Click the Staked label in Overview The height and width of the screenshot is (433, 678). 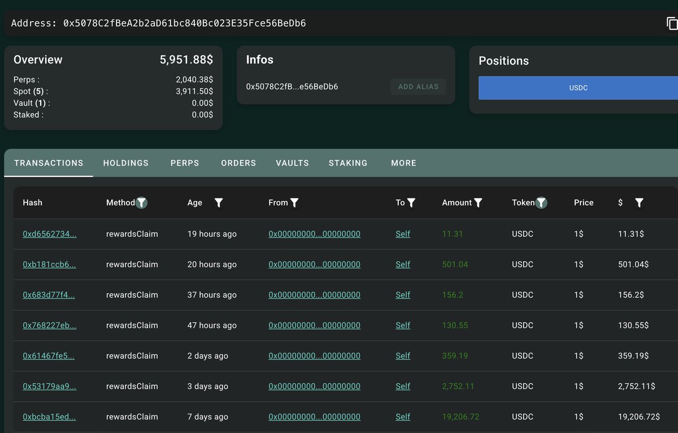28,115
